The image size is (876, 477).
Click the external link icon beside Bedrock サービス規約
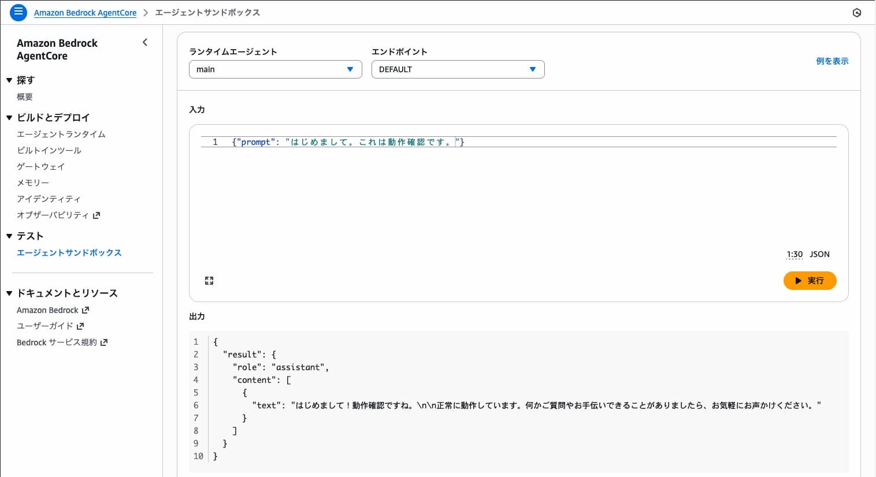[x=104, y=342]
